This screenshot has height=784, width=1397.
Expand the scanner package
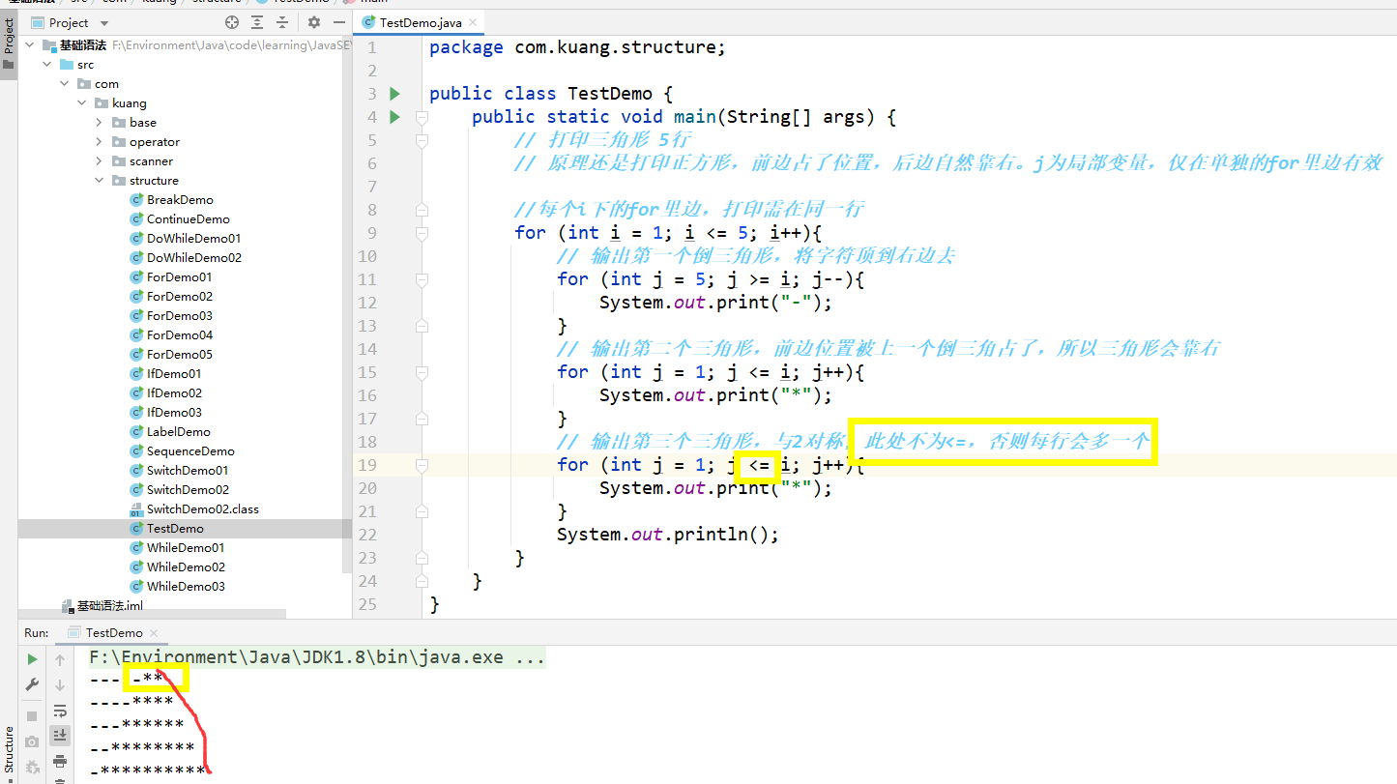[x=100, y=161]
